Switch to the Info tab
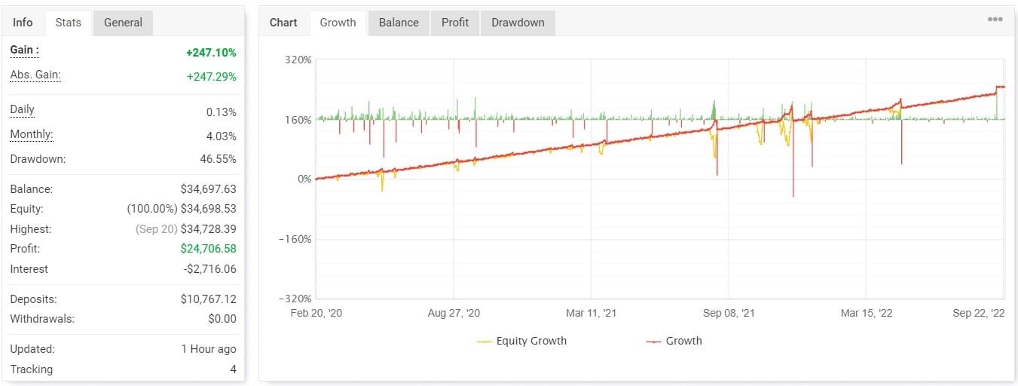The width and height of the screenshot is (1018, 386). click(x=23, y=23)
